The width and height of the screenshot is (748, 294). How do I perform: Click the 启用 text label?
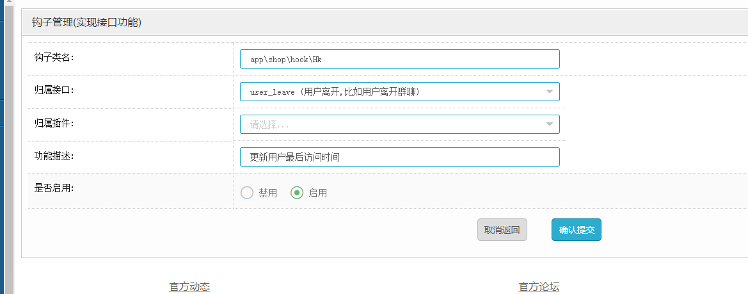click(x=318, y=193)
